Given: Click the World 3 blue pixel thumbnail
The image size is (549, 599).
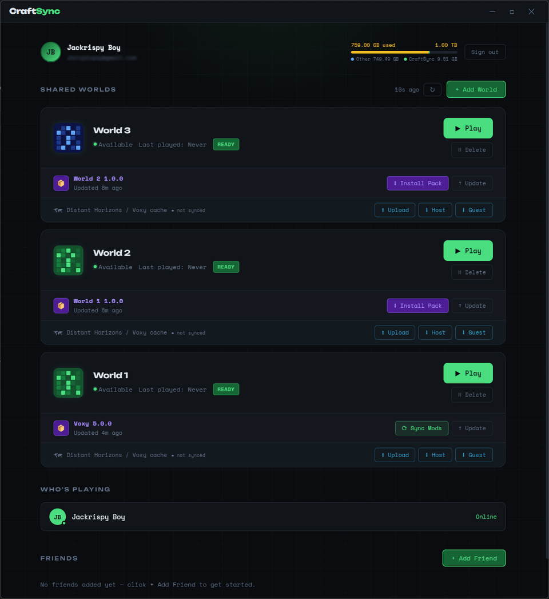Looking at the screenshot, I should (68, 138).
